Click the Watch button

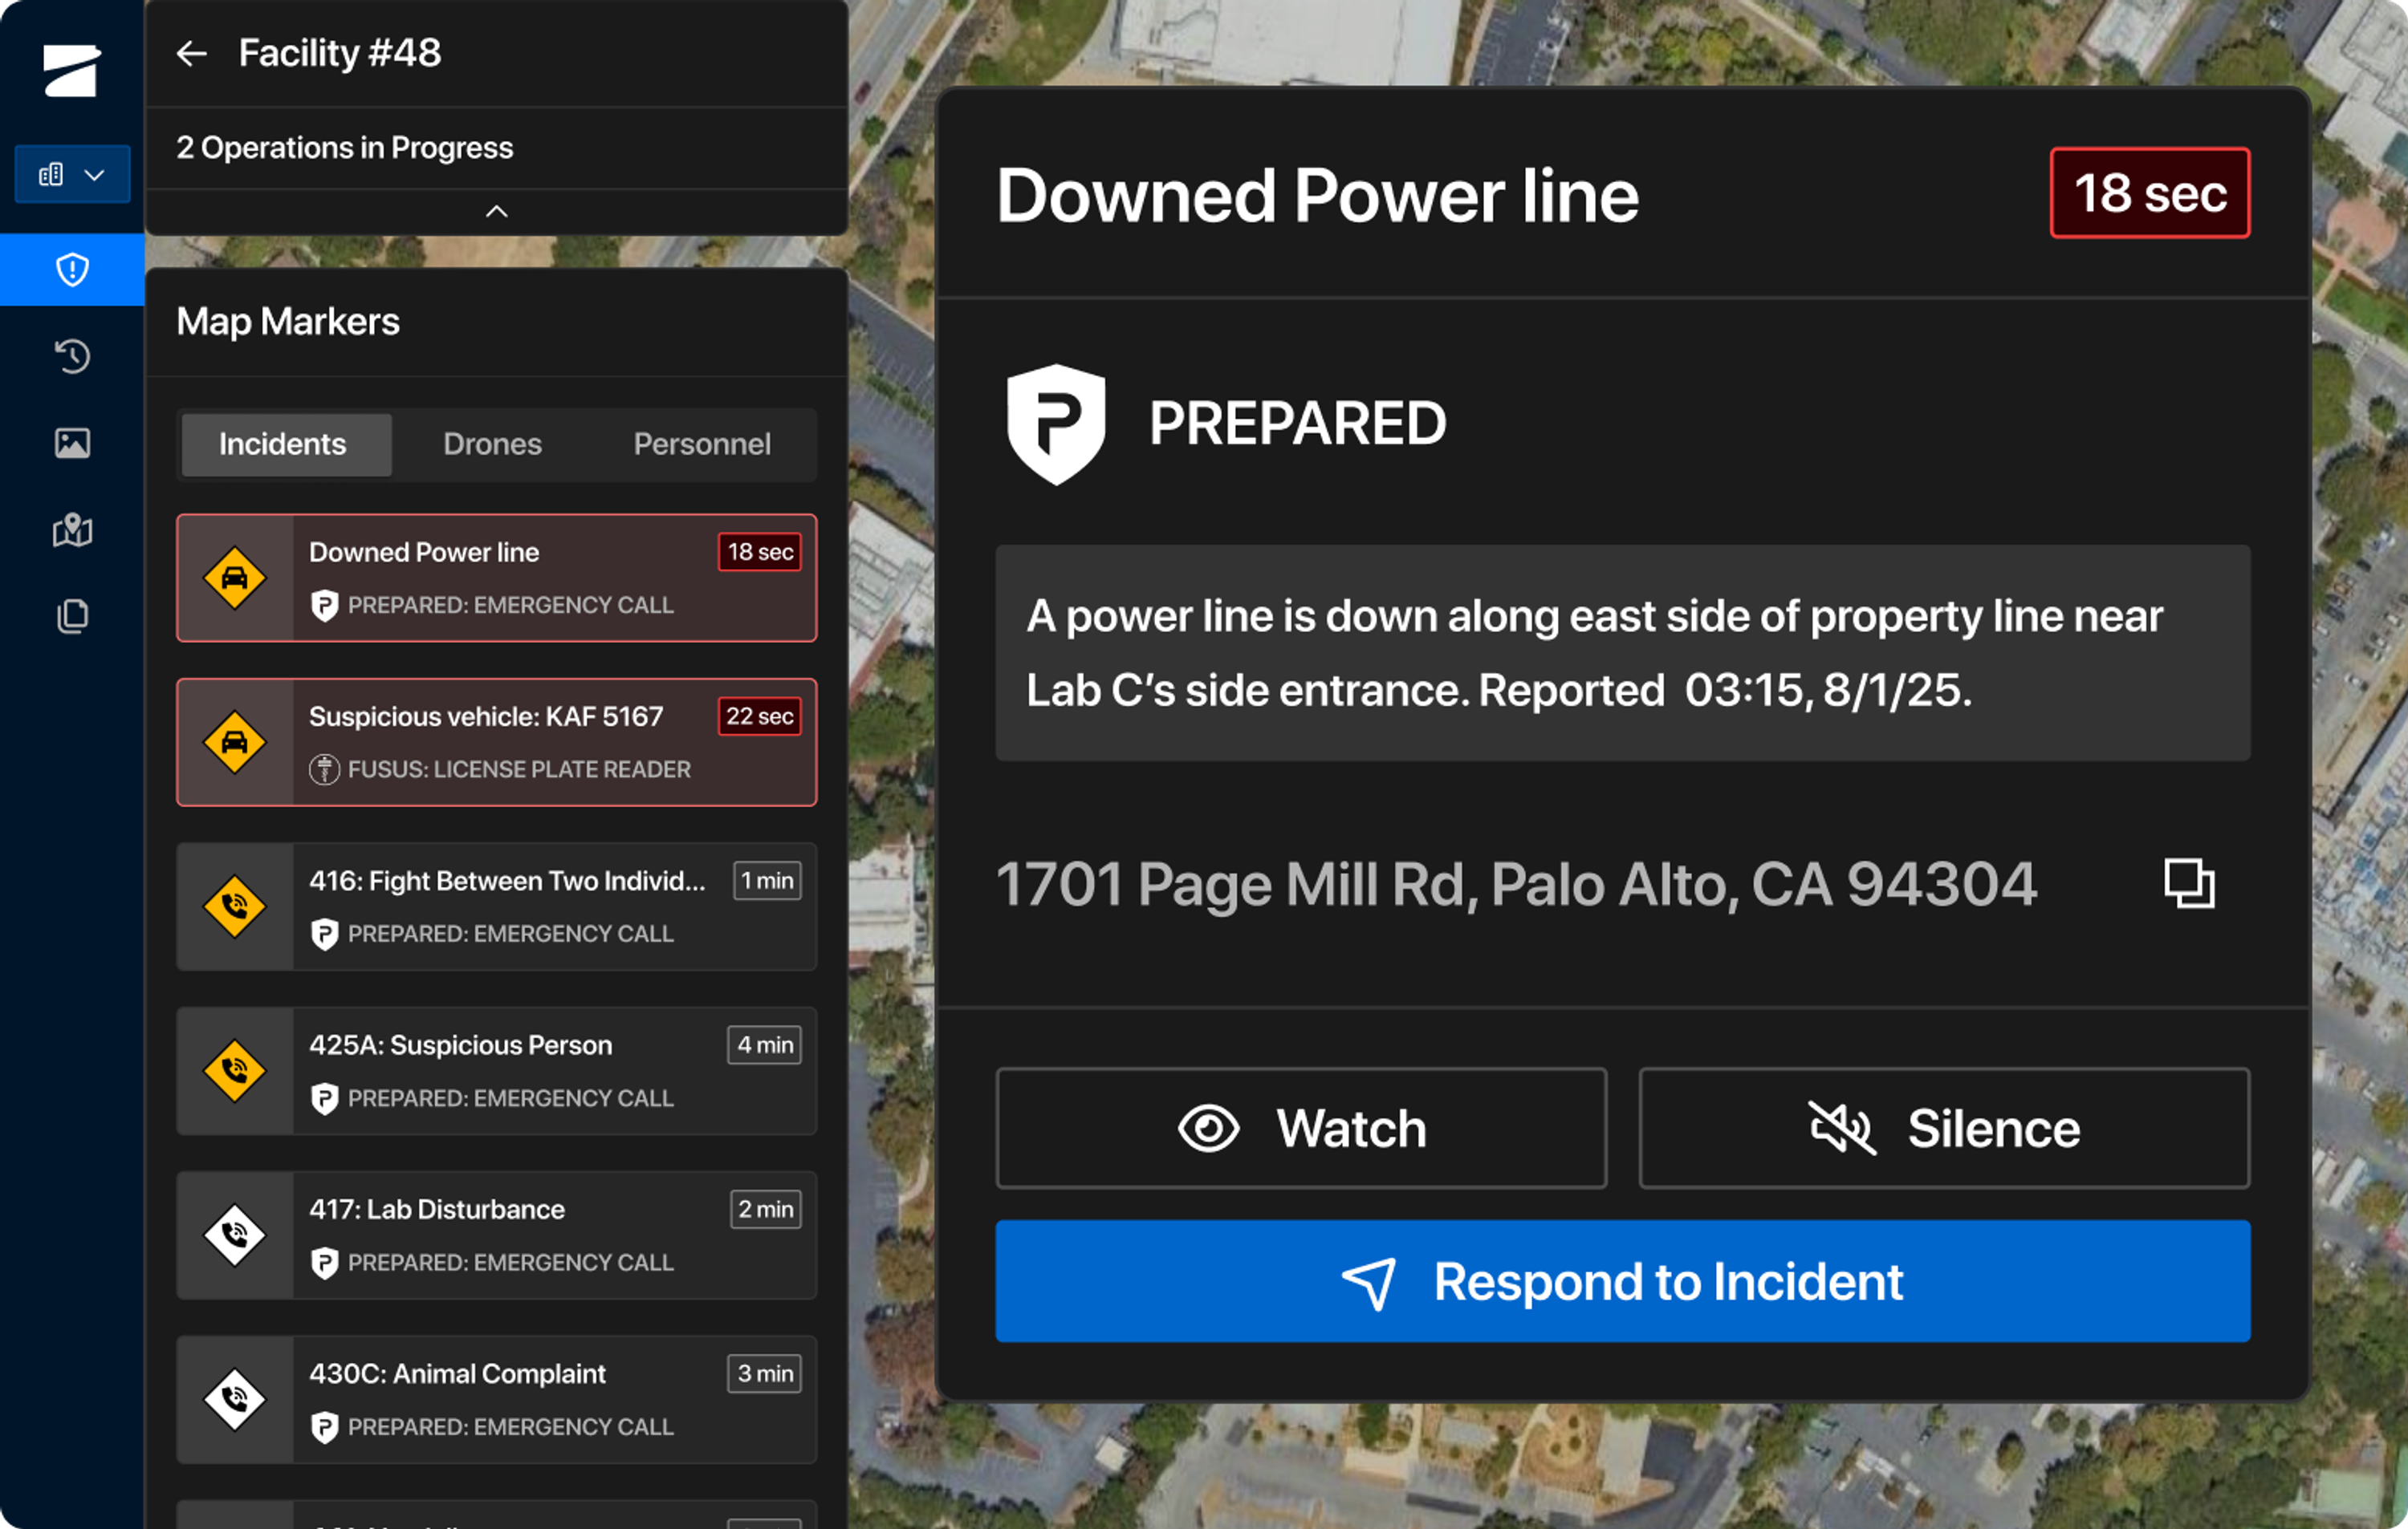coord(1301,1130)
